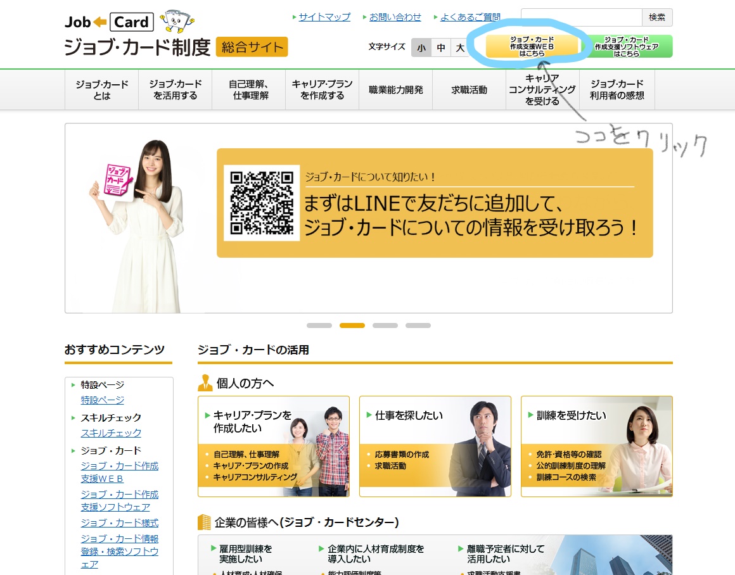Open the 仕事を探したい card

click(x=435, y=446)
